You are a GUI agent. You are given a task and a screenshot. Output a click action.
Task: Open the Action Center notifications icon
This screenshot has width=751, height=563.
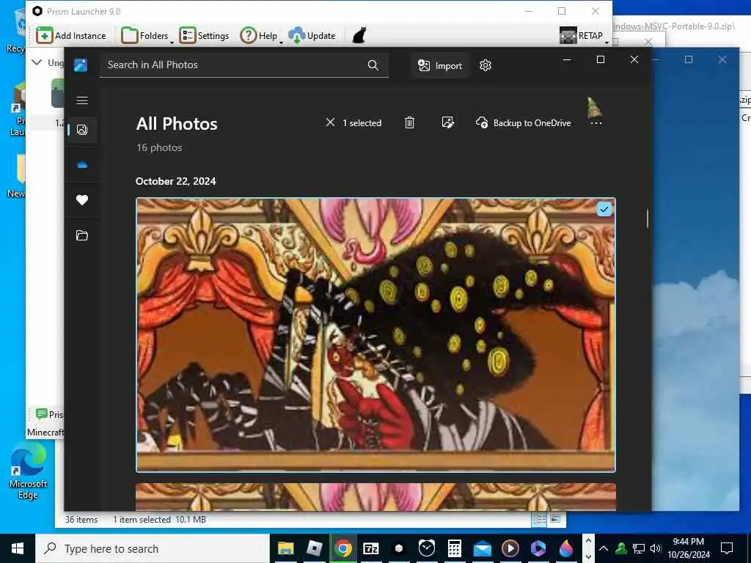click(x=727, y=548)
